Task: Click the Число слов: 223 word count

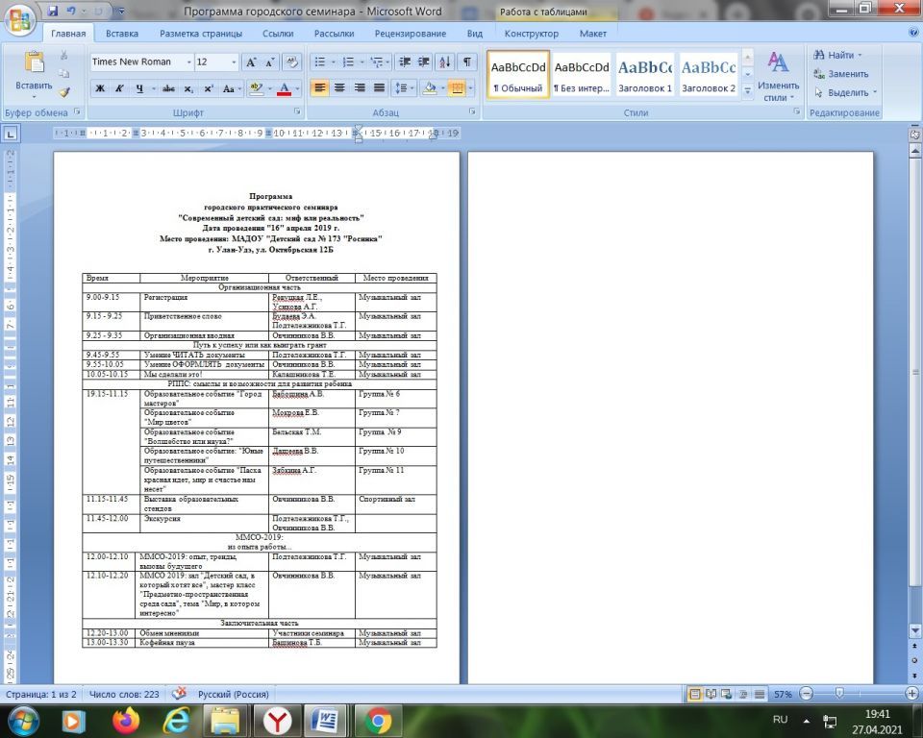Action: pos(124,694)
